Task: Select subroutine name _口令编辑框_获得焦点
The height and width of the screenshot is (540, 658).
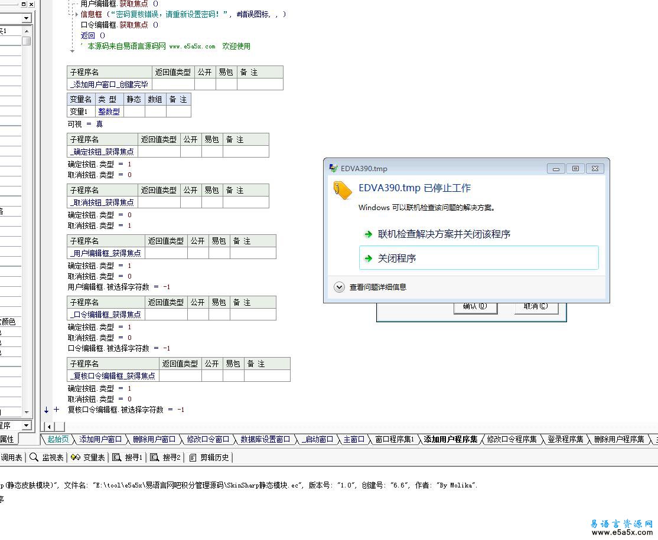Action: coord(106,314)
